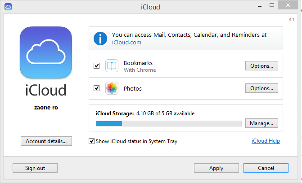Click the blue information icon
The width and height of the screenshot is (302, 183).
[101, 39]
